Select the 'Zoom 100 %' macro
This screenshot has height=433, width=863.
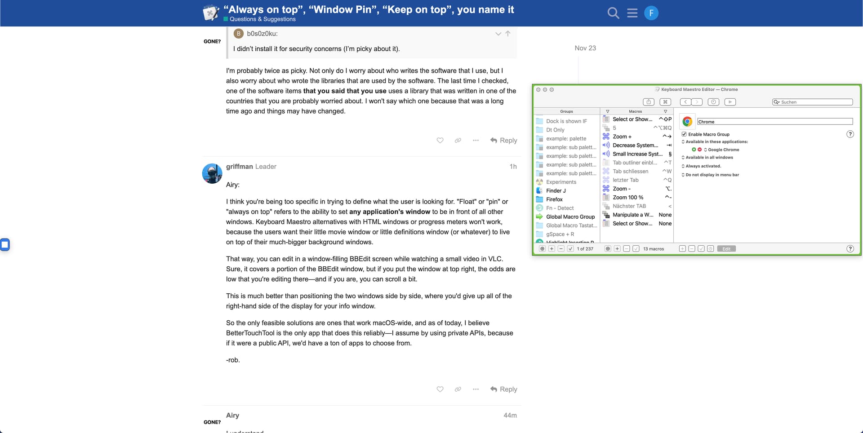pyautogui.click(x=628, y=197)
